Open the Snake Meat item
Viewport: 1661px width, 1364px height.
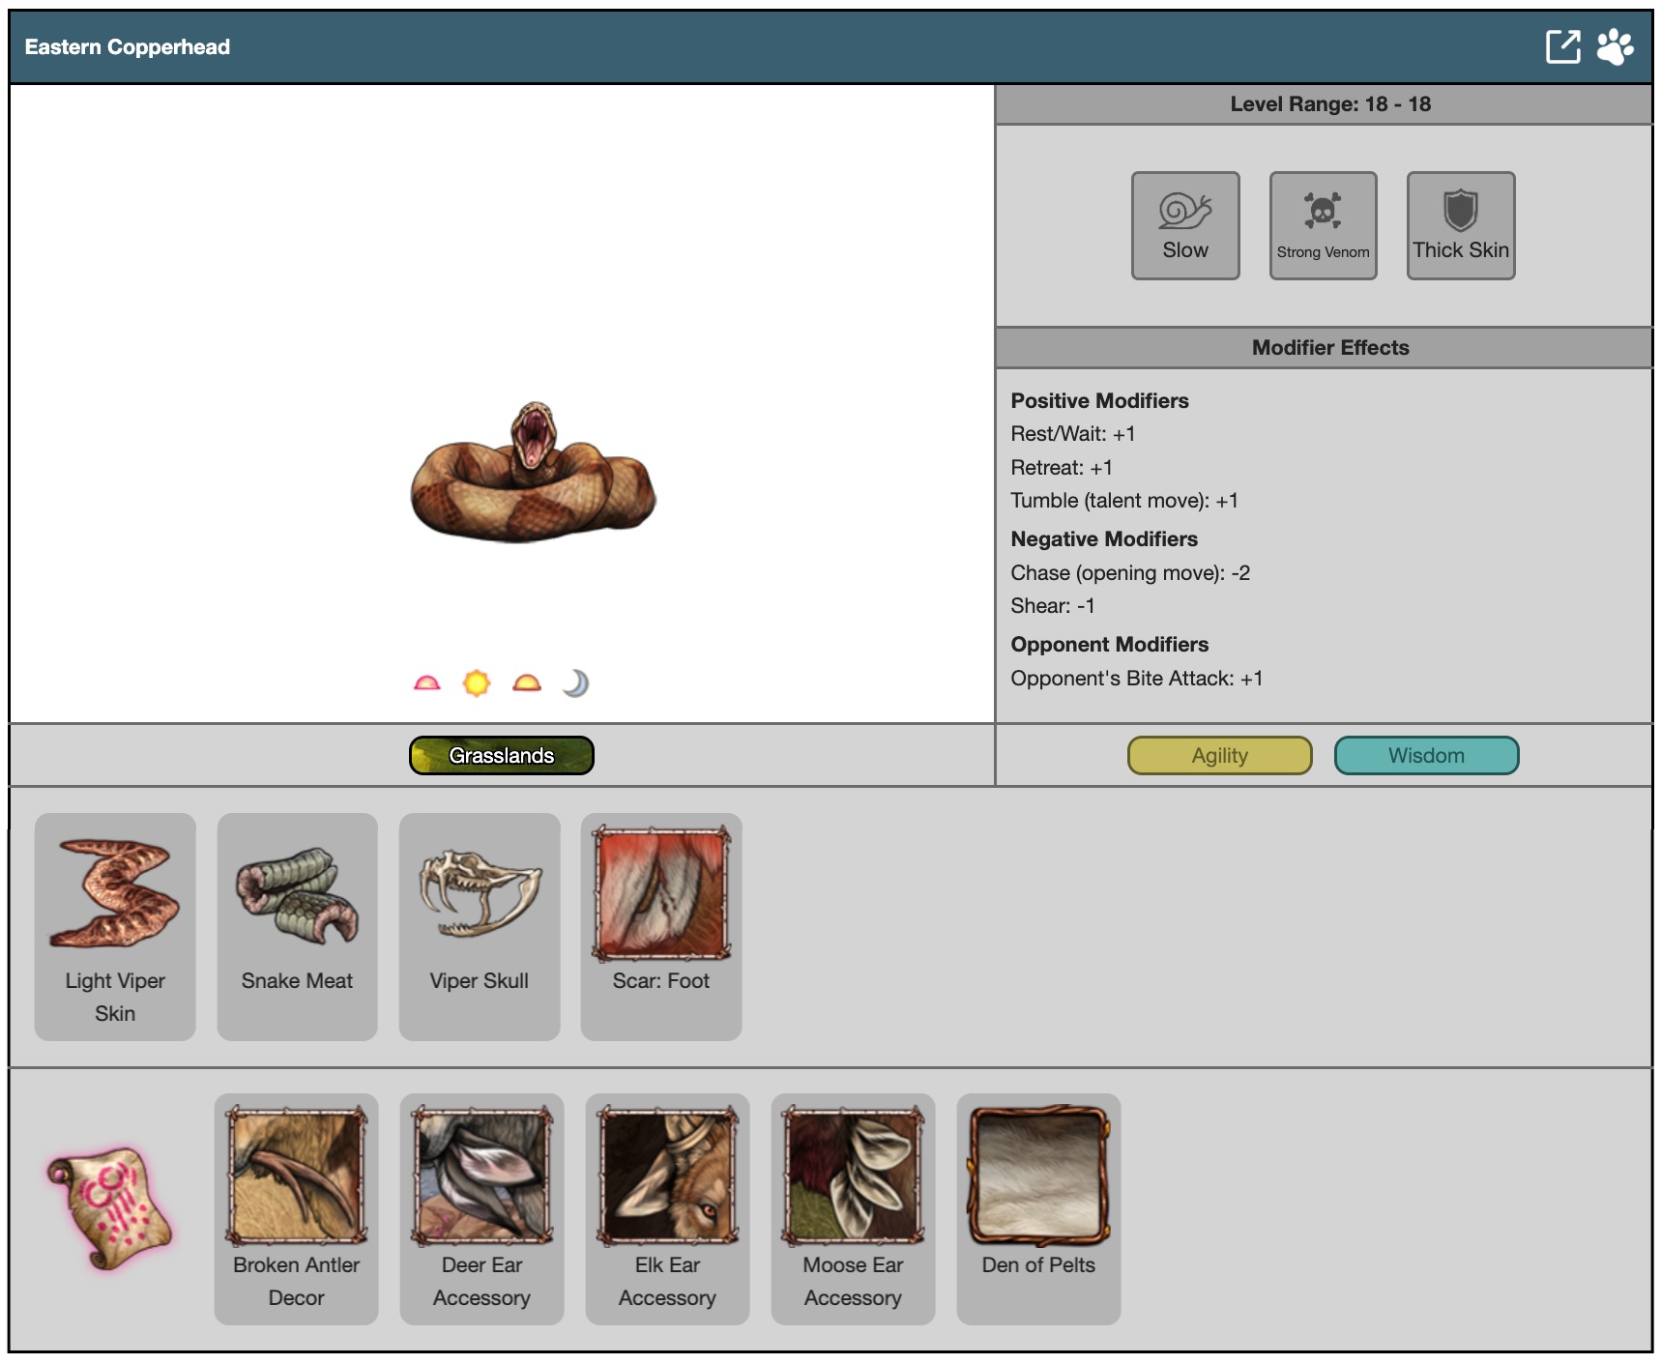click(x=297, y=926)
